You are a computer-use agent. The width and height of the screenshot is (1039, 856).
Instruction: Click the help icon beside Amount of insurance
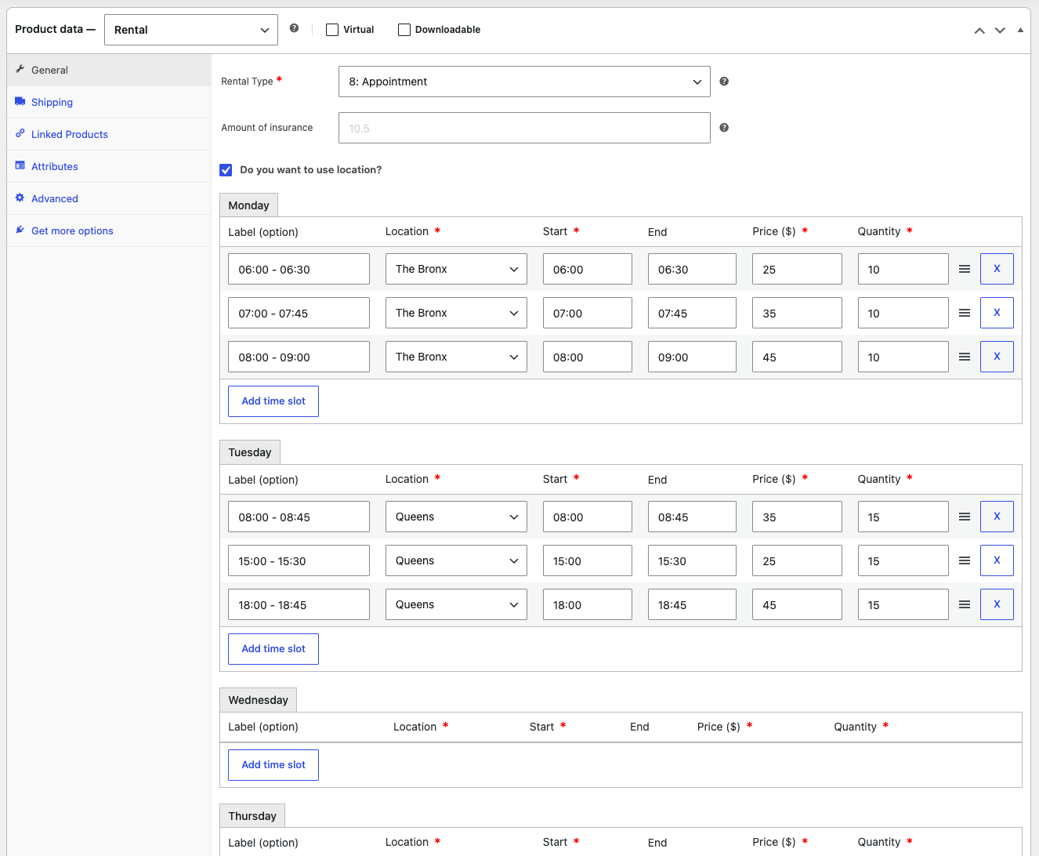pyautogui.click(x=724, y=128)
